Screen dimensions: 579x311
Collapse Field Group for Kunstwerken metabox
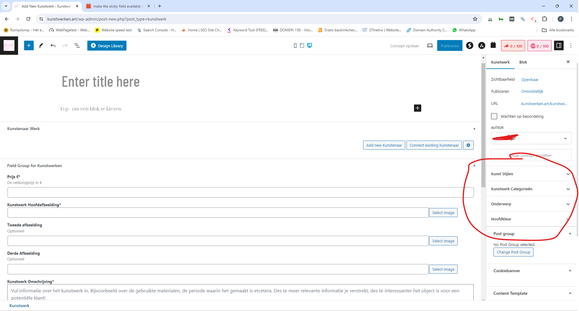click(474, 166)
